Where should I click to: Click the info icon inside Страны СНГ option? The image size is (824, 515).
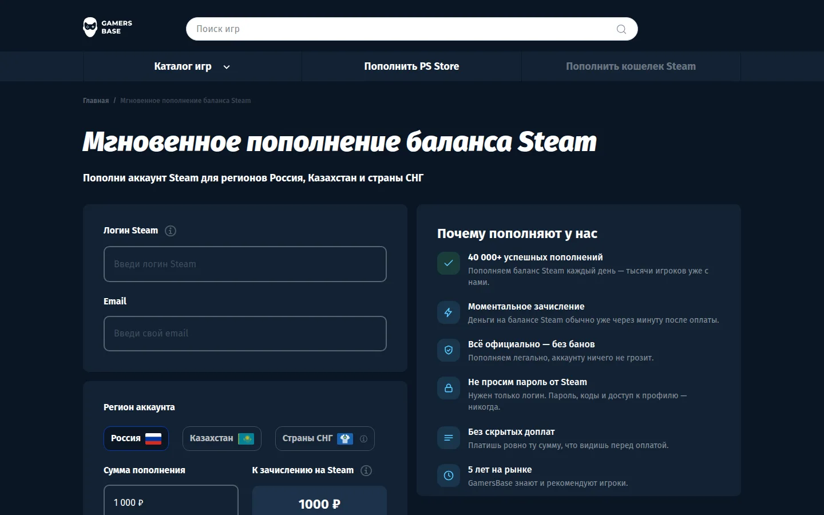[363, 439]
